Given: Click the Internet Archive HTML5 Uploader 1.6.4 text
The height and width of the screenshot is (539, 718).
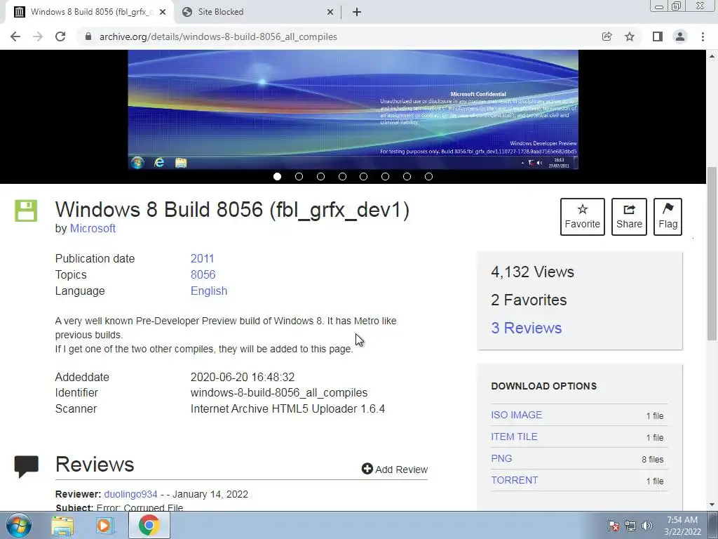Looking at the screenshot, I should [x=287, y=409].
